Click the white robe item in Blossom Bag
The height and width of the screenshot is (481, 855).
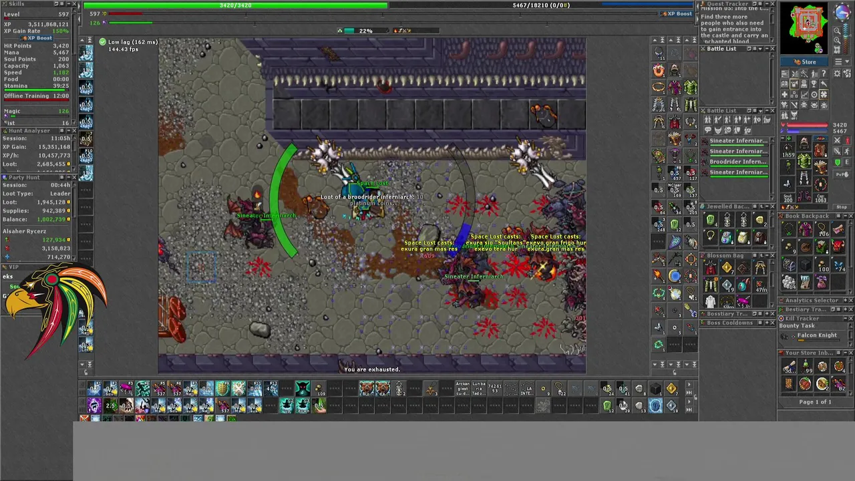click(x=711, y=301)
